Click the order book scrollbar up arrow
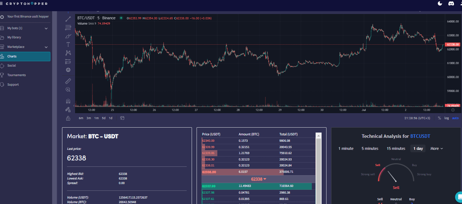The width and height of the screenshot is (462, 204). 319,136
